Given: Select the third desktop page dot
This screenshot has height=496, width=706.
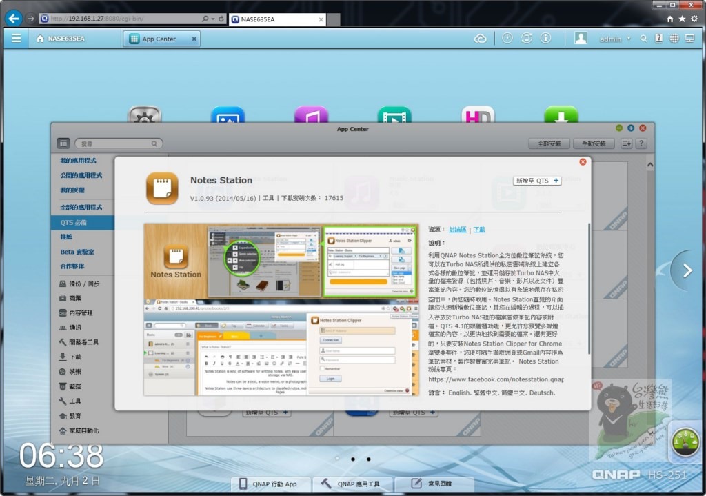Looking at the screenshot, I should 368,459.
